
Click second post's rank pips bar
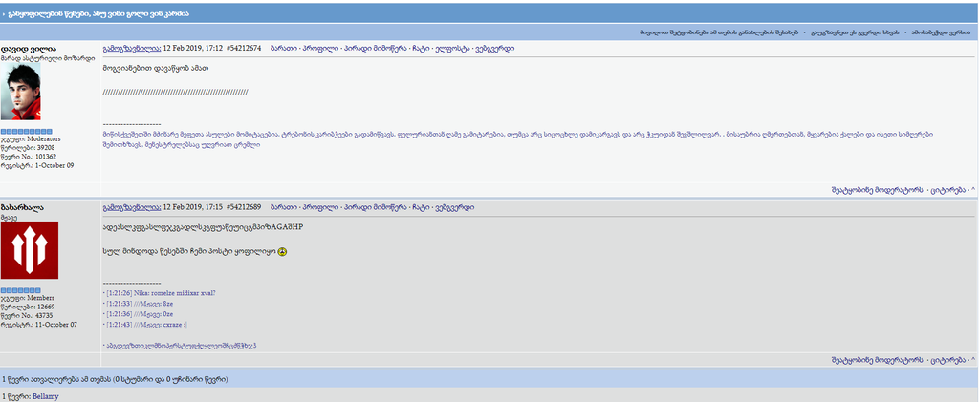(x=21, y=290)
